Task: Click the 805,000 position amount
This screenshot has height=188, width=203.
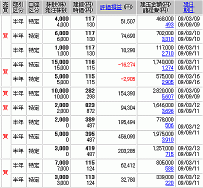Action: coord(165,162)
